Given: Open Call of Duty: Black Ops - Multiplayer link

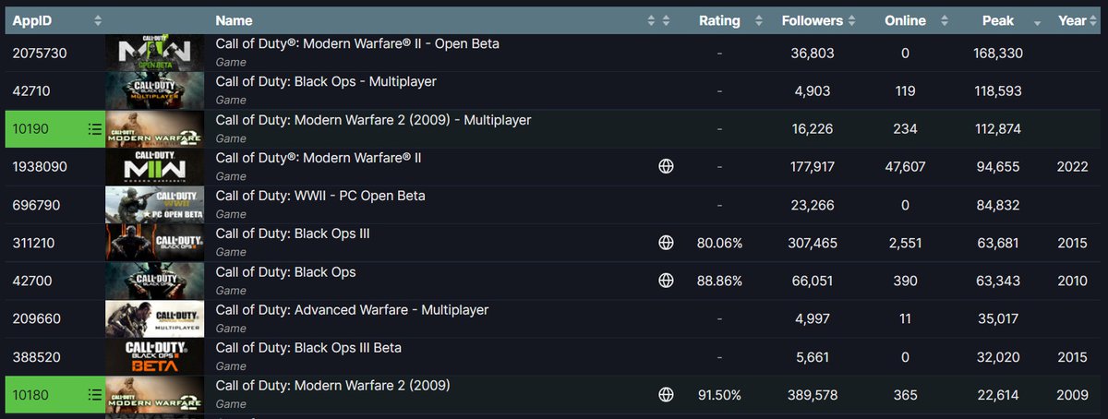Looking at the screenshot, I should (326, 82).
